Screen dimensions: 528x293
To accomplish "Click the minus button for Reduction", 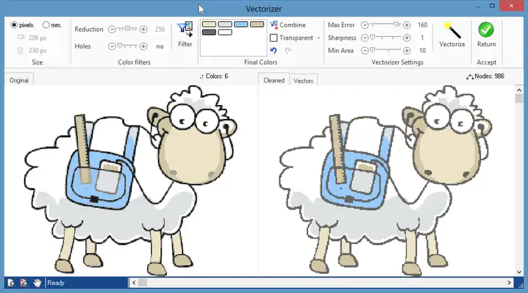I will (112, 29).
